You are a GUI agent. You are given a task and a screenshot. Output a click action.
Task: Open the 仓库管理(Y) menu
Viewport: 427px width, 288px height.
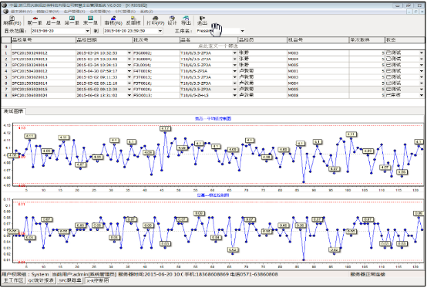100,12
